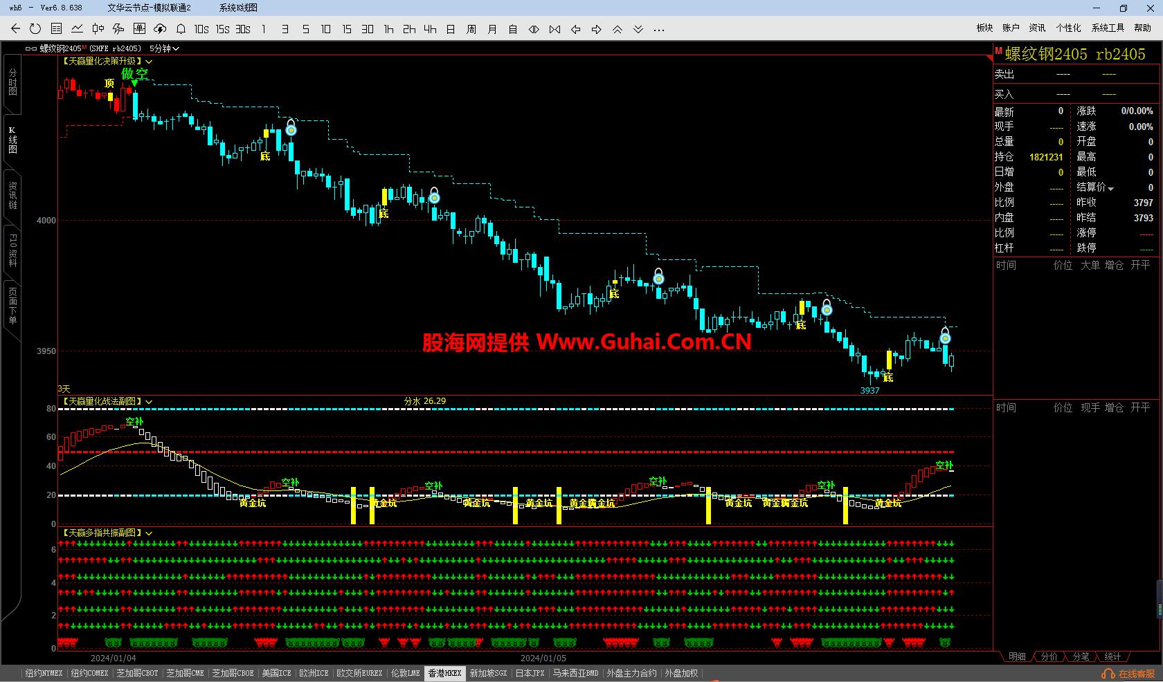1163x682 pixels.
Task: Expand the 天赢多指共振副图 indicator dropdown
Action: click(x=149, y=533)
